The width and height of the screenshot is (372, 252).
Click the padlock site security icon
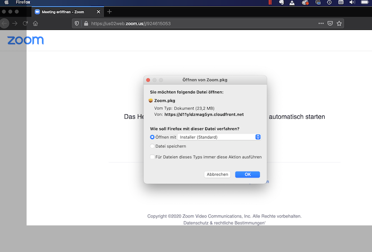point(85,23)
